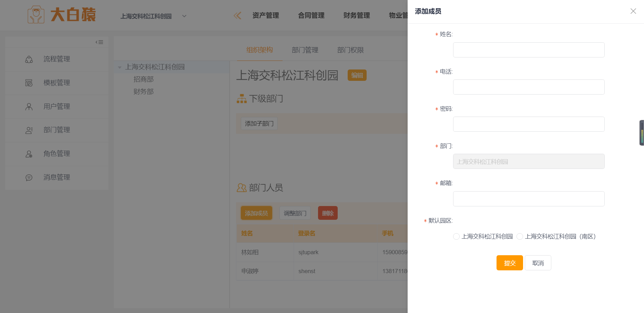Viewport: 644px width, 313px height.
Task: Select 上海交科松江科创园（南区）radio option
Action: point(520,236)
